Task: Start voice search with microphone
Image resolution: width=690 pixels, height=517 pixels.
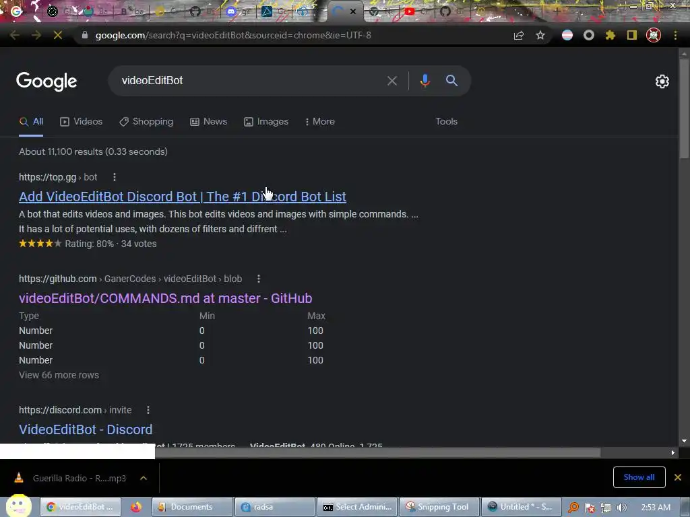Action: pos(425,81)
